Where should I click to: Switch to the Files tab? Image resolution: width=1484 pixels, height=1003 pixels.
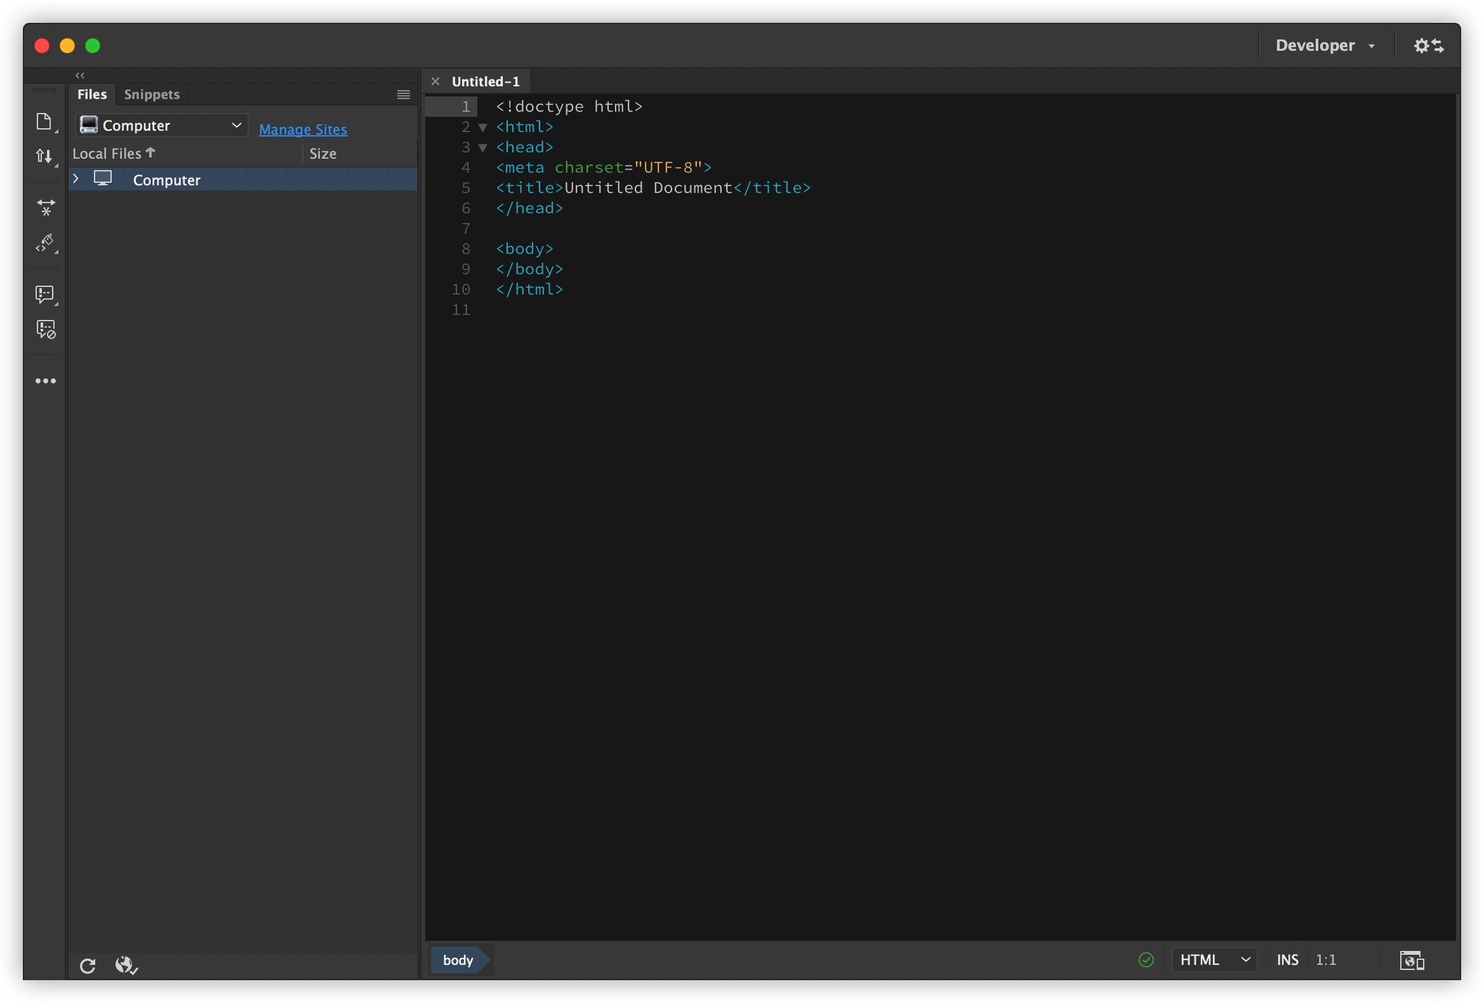click(x=92, y=95)
